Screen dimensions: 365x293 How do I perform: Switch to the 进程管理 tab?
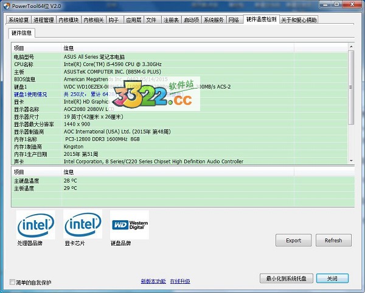tap(44, 20)
